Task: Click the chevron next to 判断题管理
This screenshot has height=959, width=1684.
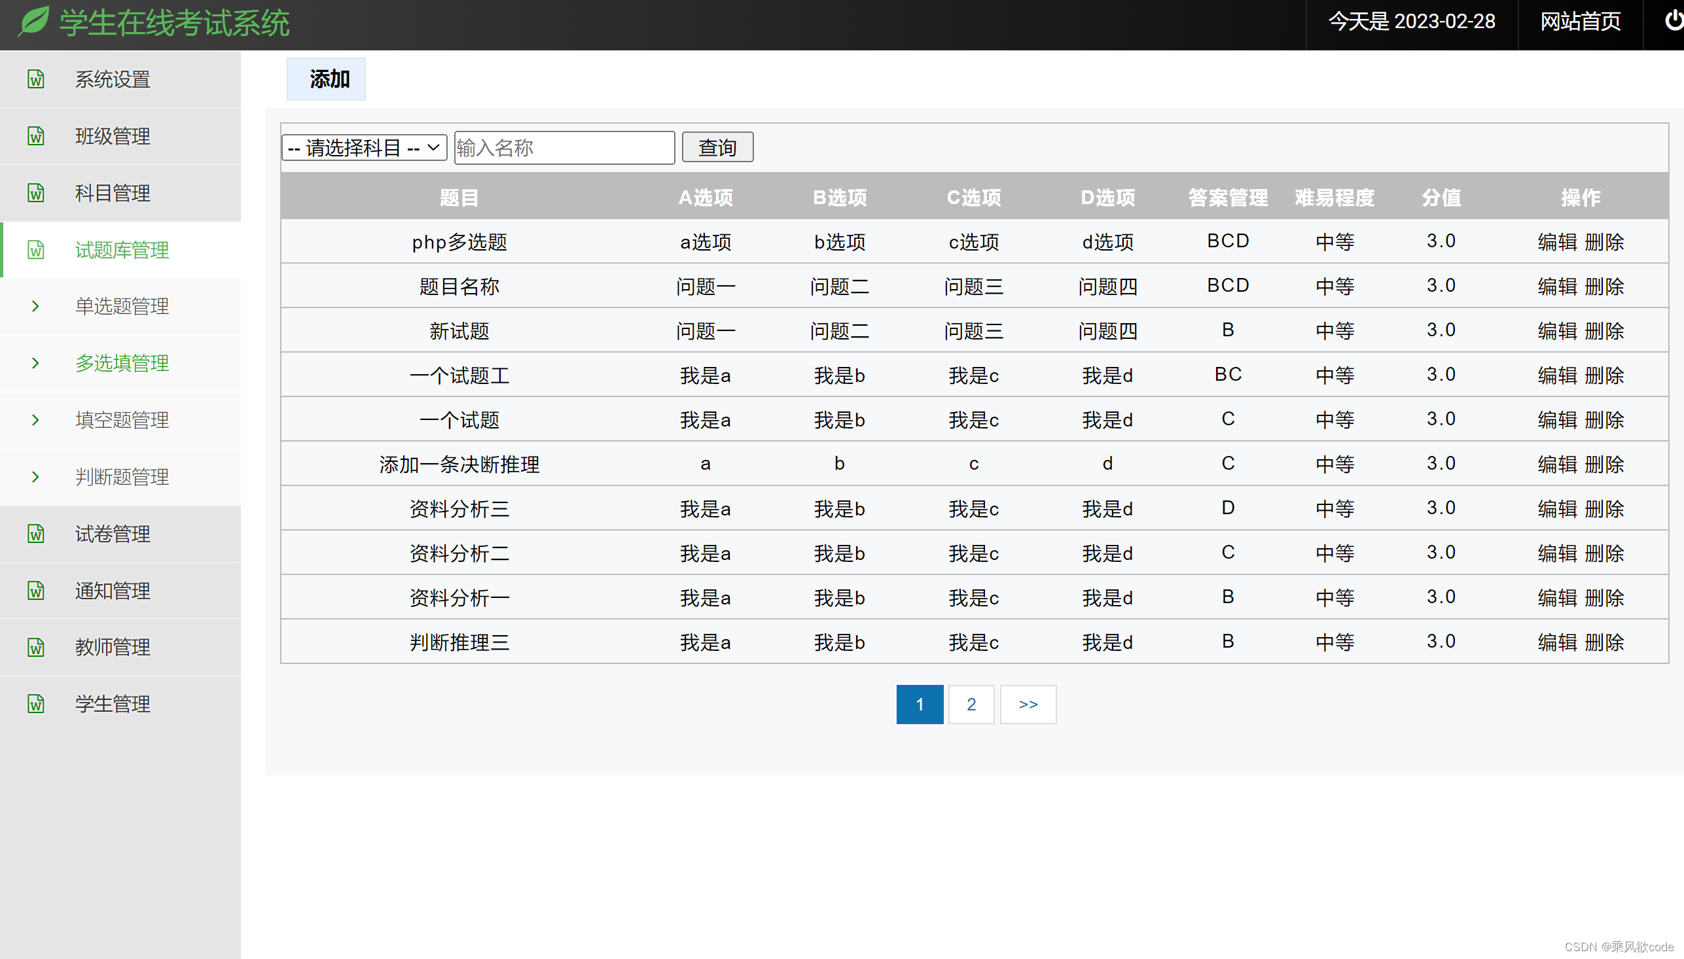Action: tap(35, 477)
